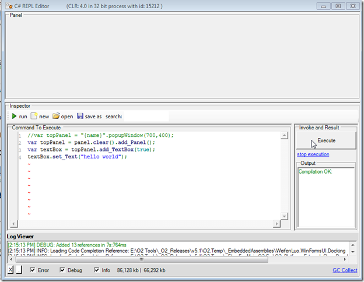The image size is (364, 282).
Task: Click the DEBUG 'Added 13 references' log entry
Action: tap(67, 245)
